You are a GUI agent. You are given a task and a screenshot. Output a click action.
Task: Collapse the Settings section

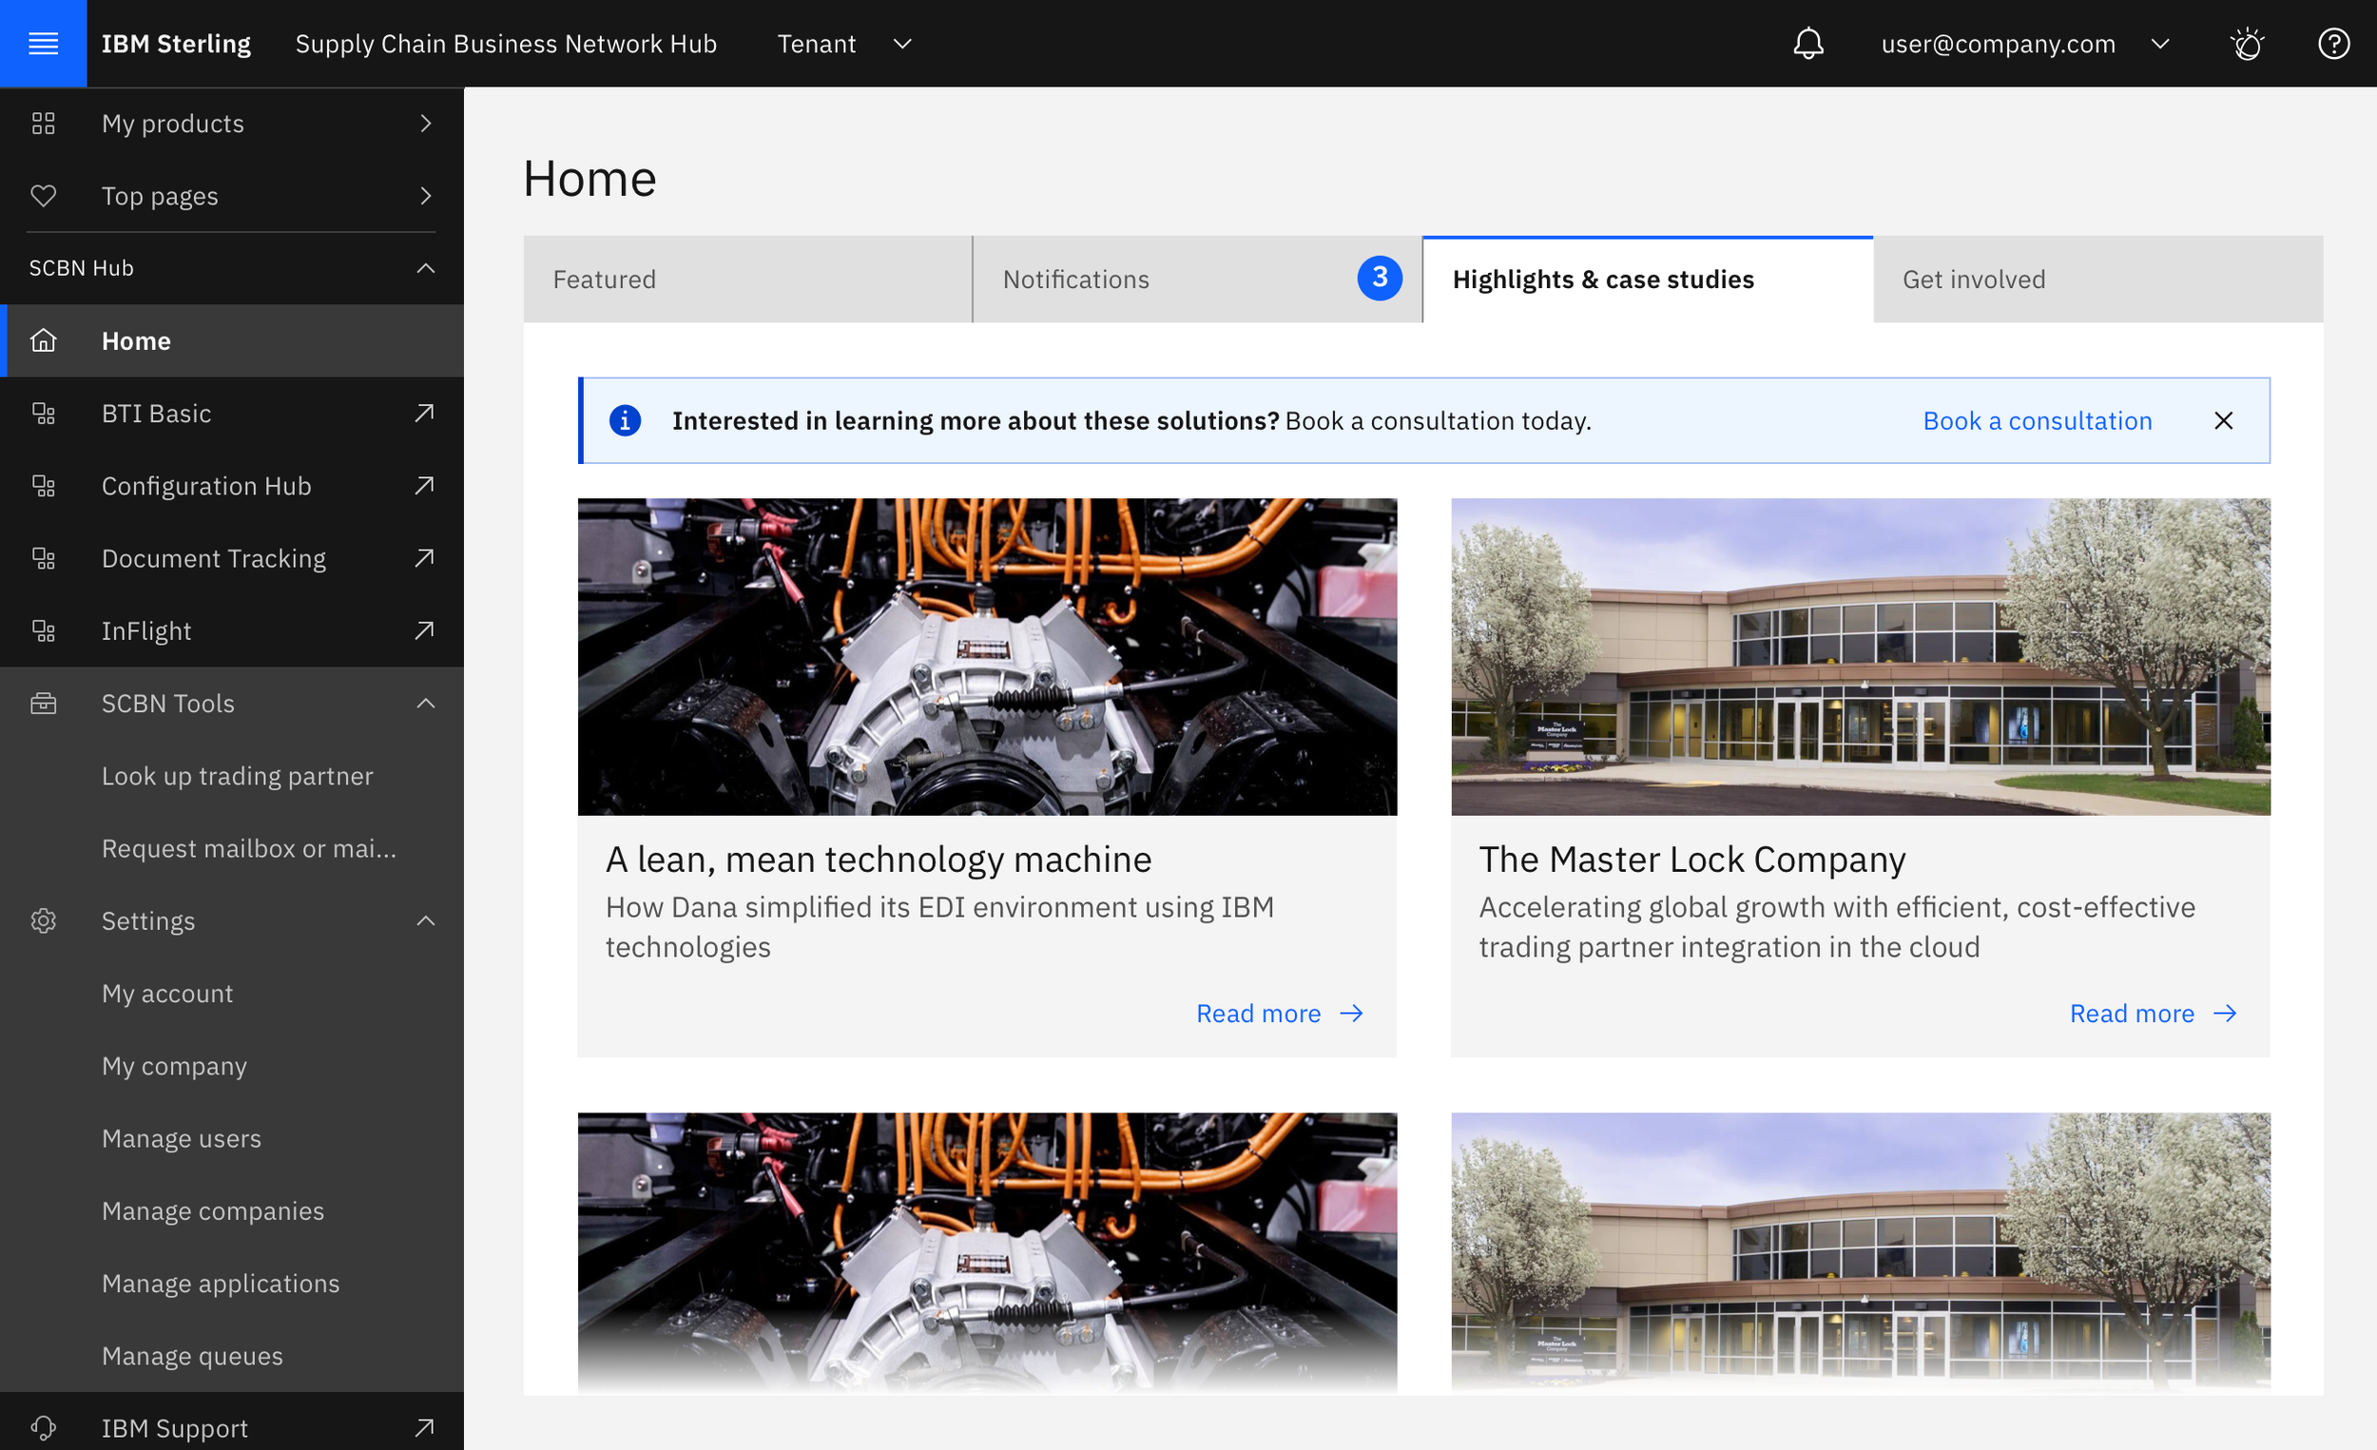click(x=425, y=920)
